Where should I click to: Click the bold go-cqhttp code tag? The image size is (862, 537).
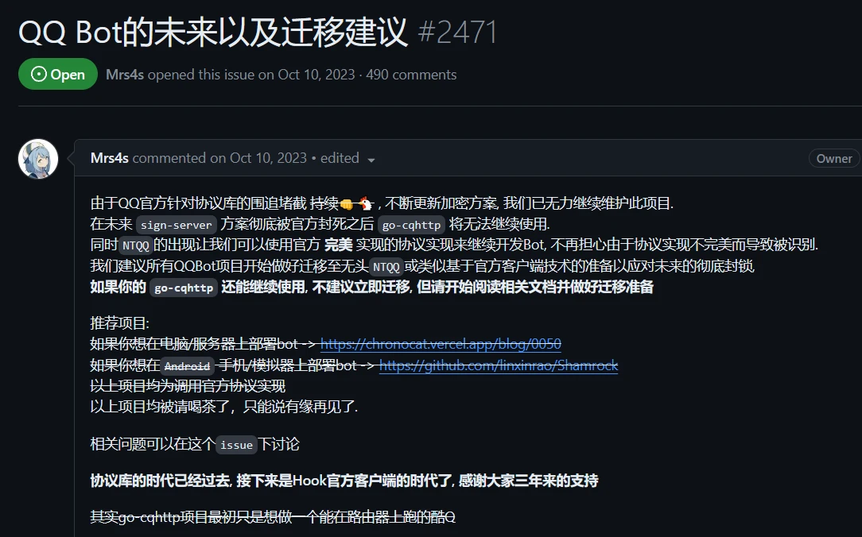coord(184,288)
